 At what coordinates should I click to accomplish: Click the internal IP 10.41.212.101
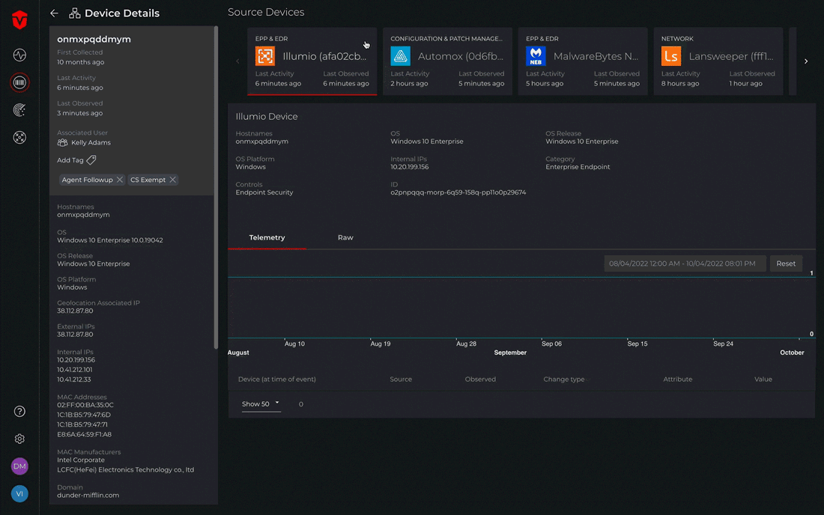coord(75,370)
